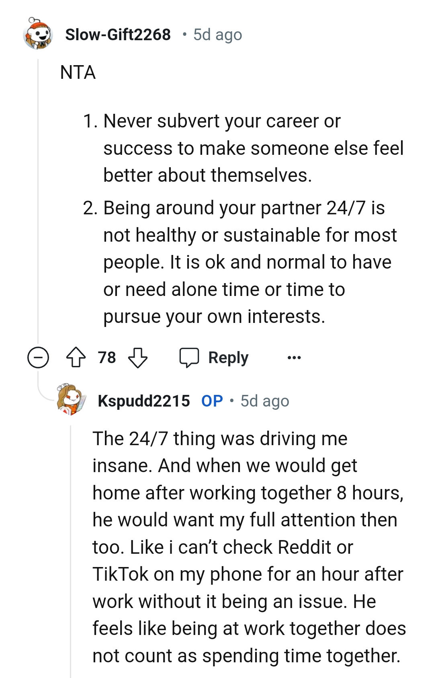Open Slow-Gift2268's avatar profile picture
This screenshot has width=434, height=678.
coord(38,34)
